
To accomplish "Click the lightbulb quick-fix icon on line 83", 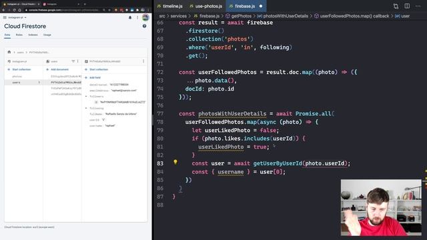I will 175,162.
